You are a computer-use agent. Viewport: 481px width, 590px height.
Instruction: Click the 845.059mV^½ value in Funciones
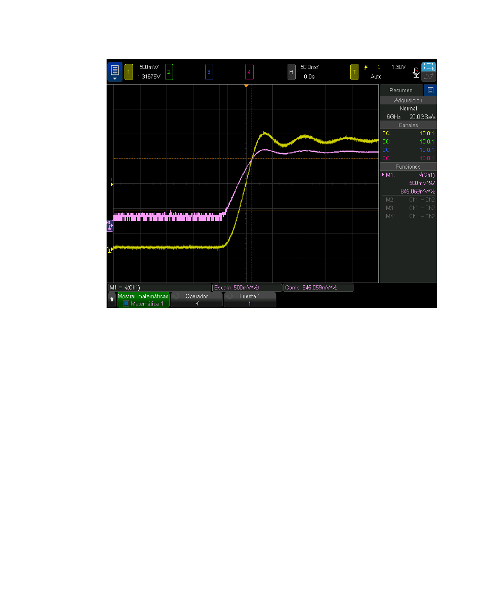tap(417, 191)
